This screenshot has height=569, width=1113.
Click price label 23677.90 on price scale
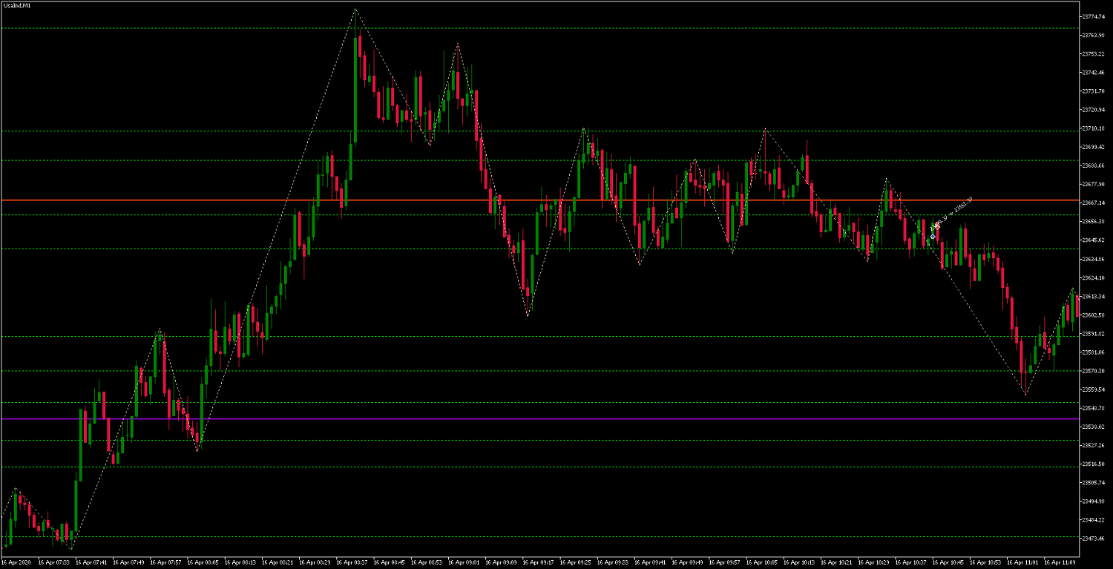(1094, 184)
